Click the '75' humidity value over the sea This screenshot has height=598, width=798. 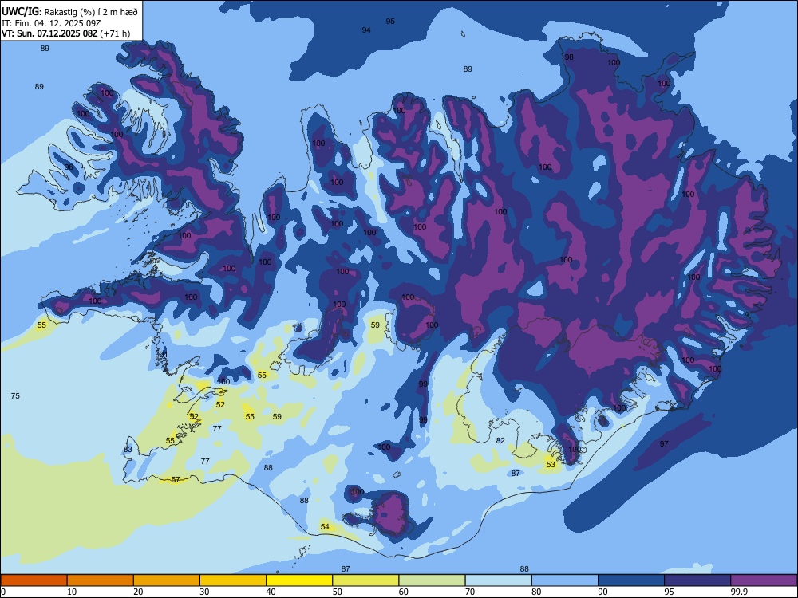pos(15,395)
